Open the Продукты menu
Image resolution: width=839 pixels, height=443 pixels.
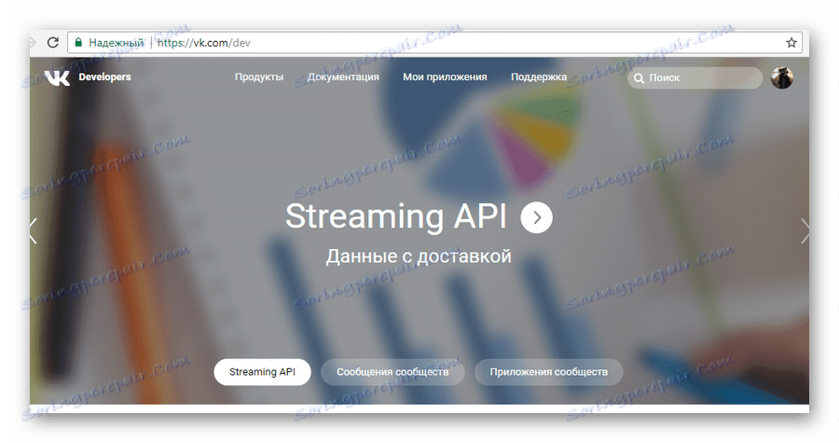coord(259,77)
